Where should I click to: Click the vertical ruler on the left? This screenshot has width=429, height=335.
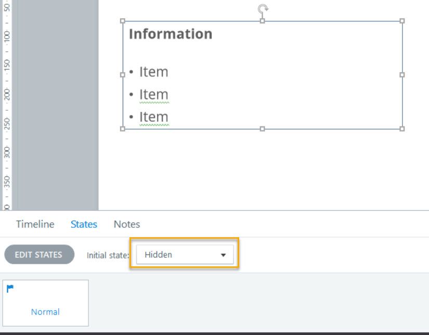tap(7, 104)
